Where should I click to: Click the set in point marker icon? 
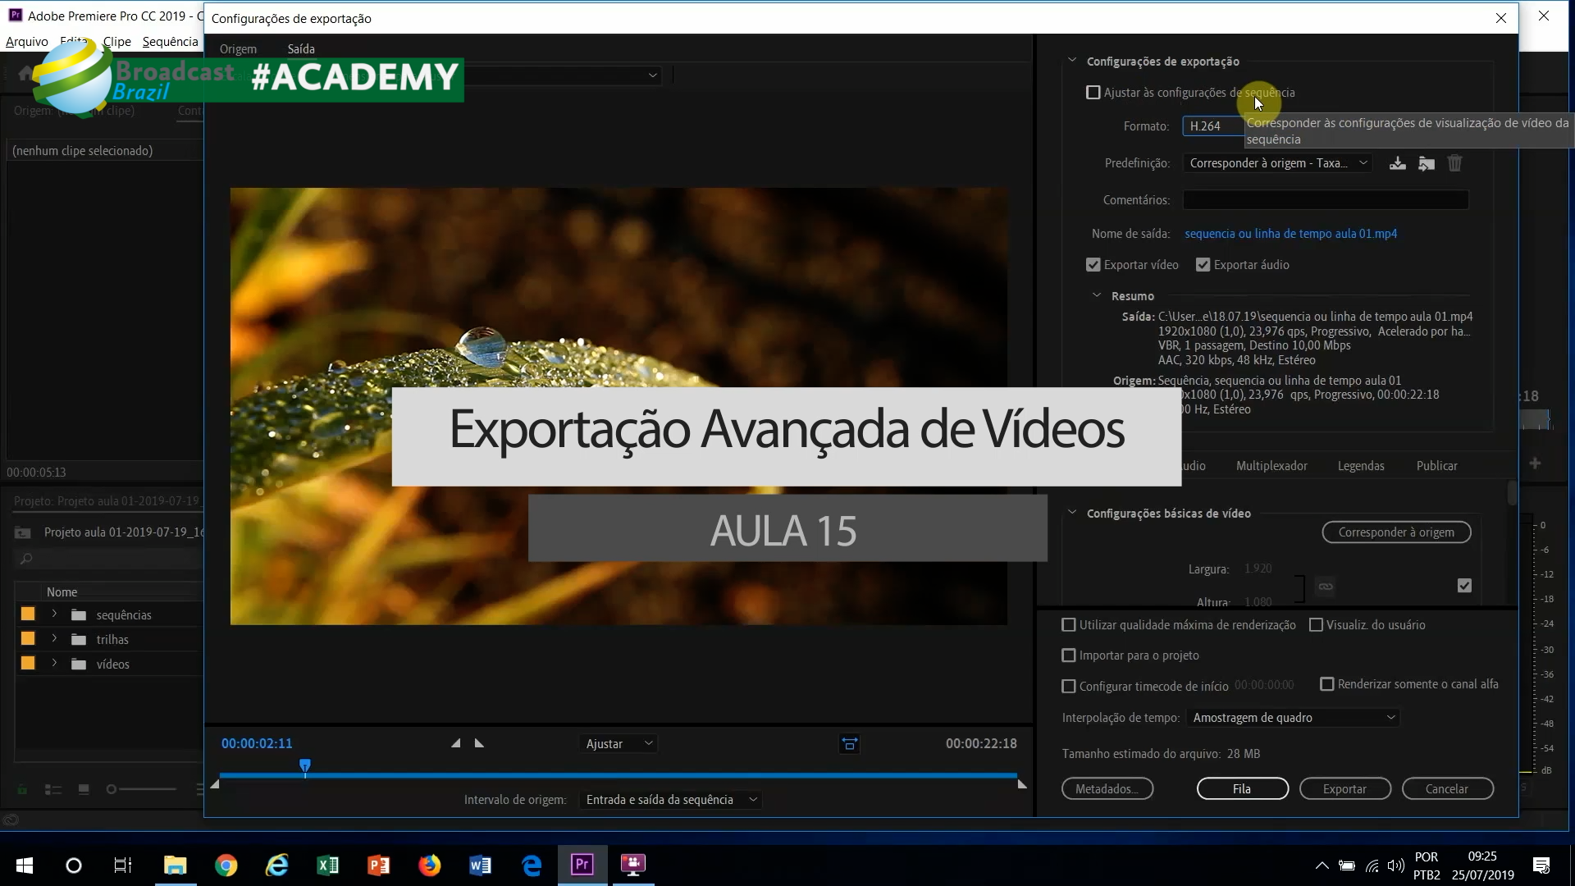(455, 743)
